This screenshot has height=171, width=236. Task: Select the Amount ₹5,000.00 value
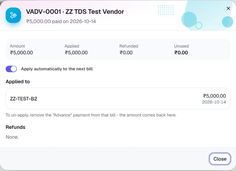(21, 53)
